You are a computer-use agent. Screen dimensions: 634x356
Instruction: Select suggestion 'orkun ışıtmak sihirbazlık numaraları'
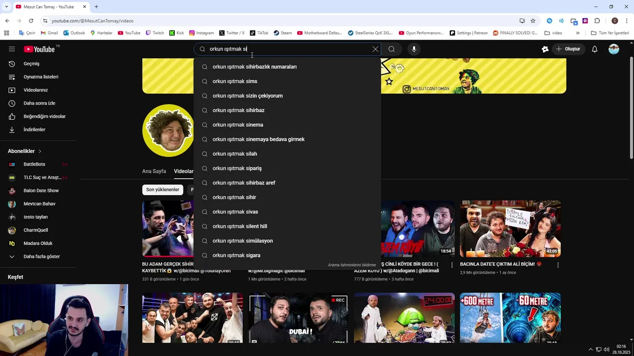coord(287,67)
